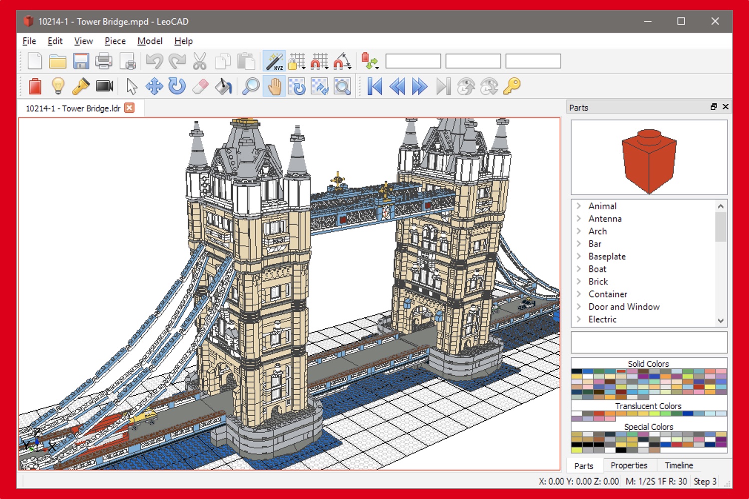Viewport: 749px width, 499px height.
Task: Expand the Antenna parts category
Action: tap(579, 218)
